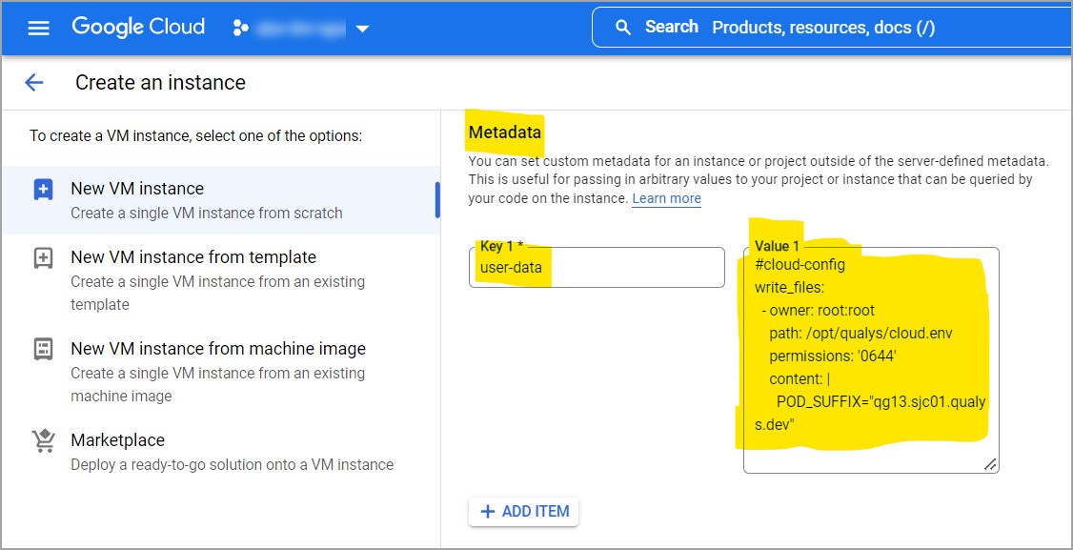The image size is (1073, 550).
Task: Open the Marketplace option
Action: (x=220, y=452)
